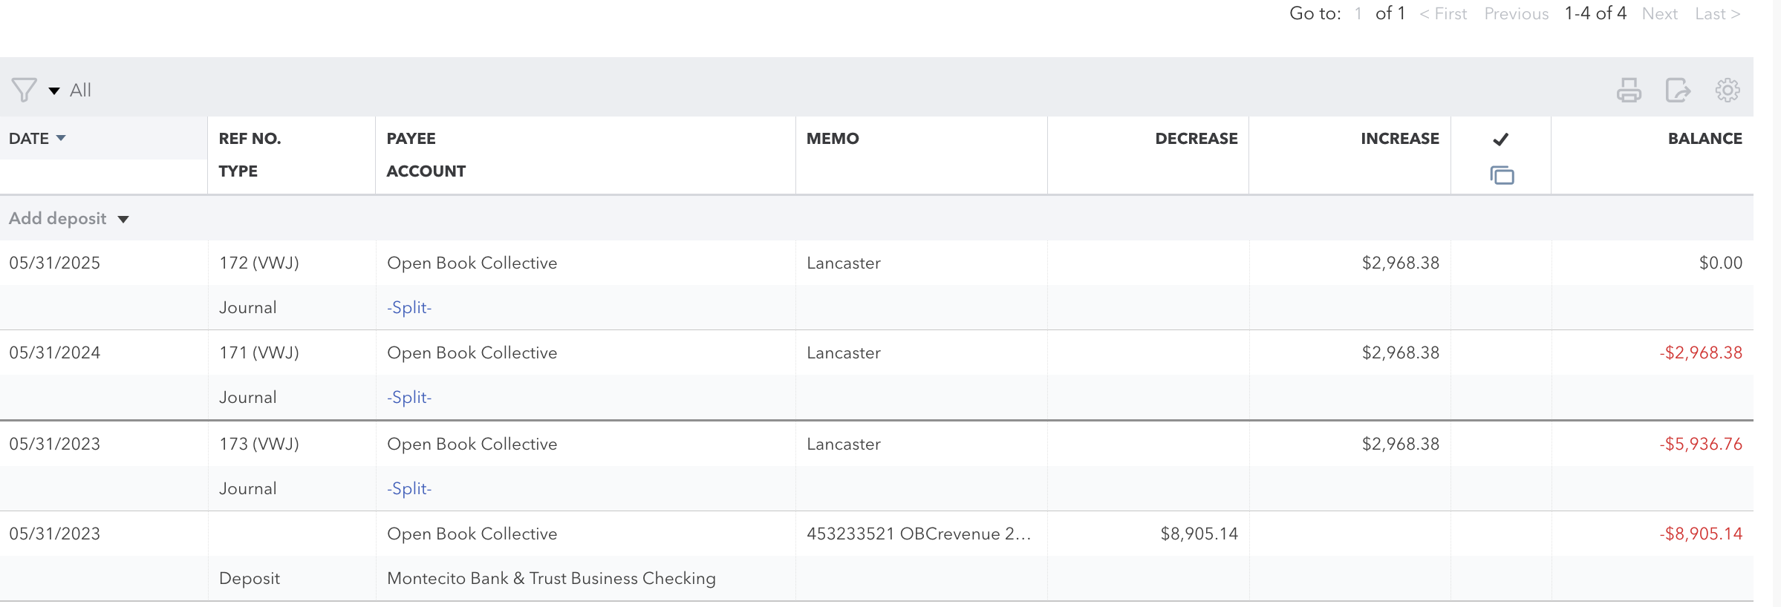Open -Split- link for journal 173 (VWJ)
1781x607 pixels.
(x=409, y=489)
